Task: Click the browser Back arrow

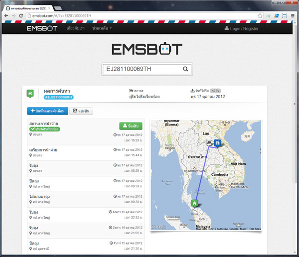Action: 6,15
